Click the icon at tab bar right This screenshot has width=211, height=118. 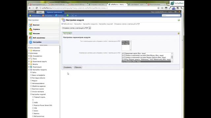179,33
